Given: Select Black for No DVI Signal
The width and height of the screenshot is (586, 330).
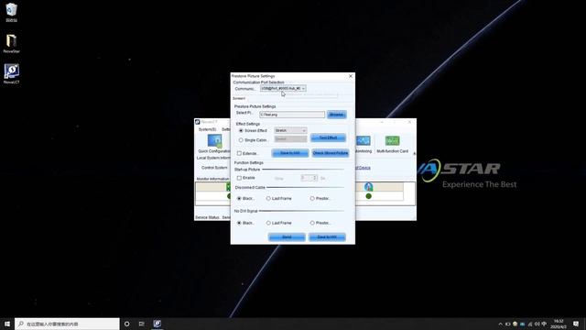Looking at the screenshot, I should click(x=239, y=223).
